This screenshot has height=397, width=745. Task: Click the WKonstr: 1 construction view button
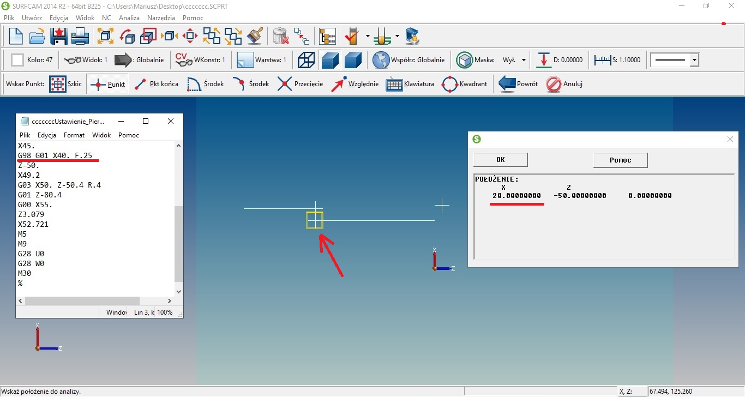tap(200, 60)
